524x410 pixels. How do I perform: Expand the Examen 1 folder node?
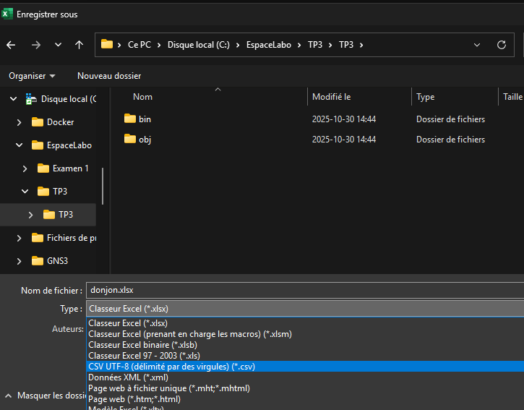25,168
